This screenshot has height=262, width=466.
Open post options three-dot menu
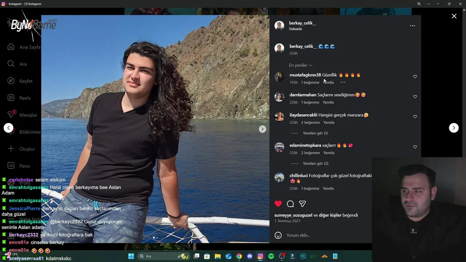coord(412,26)
